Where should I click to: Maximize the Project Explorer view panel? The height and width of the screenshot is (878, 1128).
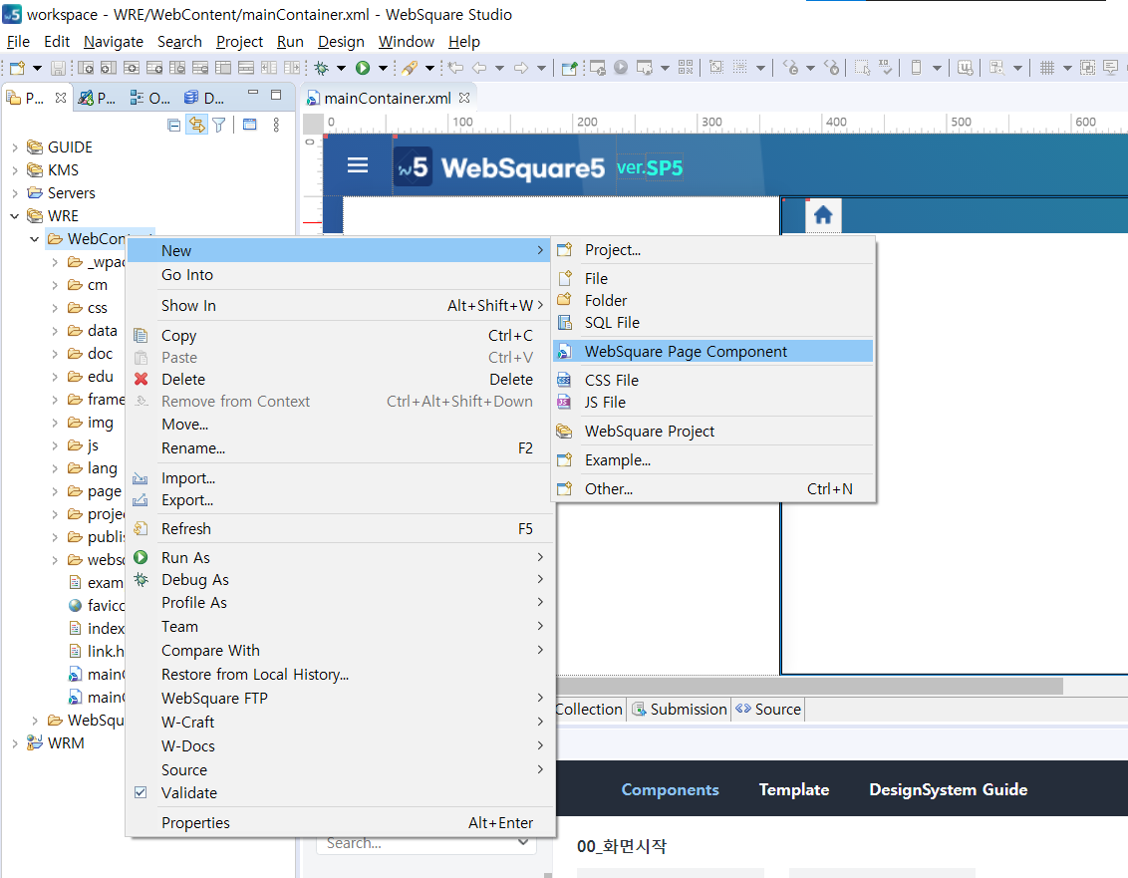click(276, 95)
